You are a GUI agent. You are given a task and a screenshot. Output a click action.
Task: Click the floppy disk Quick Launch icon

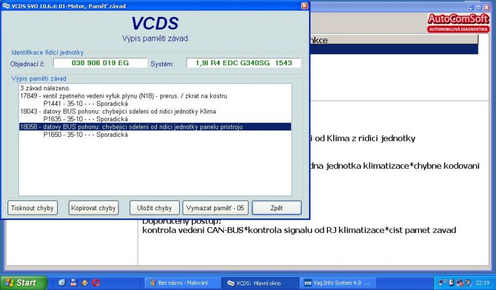[x=74, y=283]
